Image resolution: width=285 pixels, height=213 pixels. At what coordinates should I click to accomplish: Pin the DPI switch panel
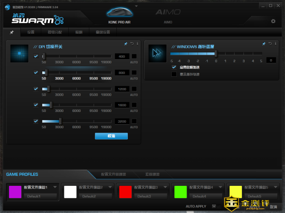(x=126, y=43)
